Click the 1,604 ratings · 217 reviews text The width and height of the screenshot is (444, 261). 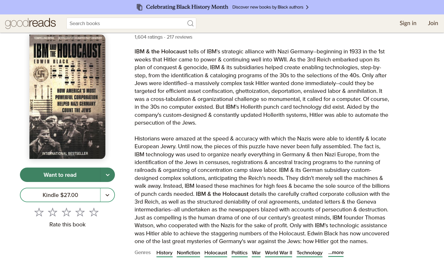163,37
